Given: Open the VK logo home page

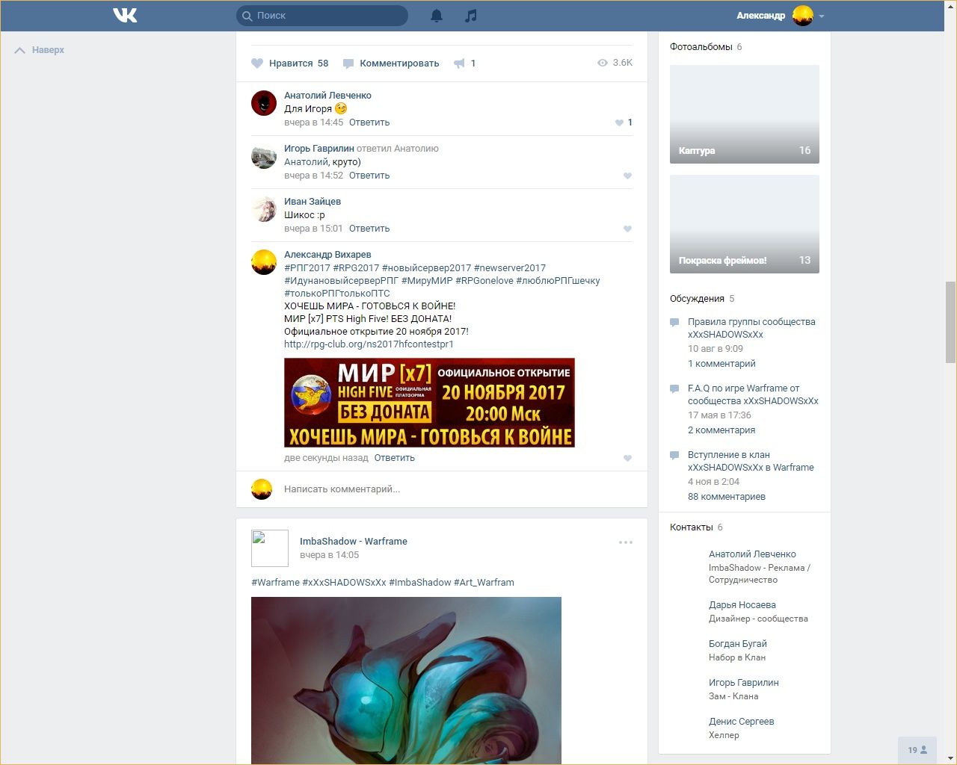Looking at the screenshot, I should tap(125, 15).
